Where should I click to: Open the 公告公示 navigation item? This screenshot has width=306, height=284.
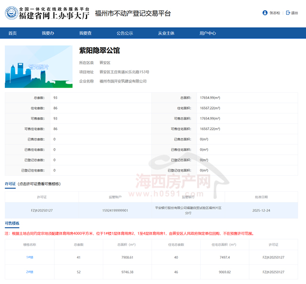click(x=125, y=33)
